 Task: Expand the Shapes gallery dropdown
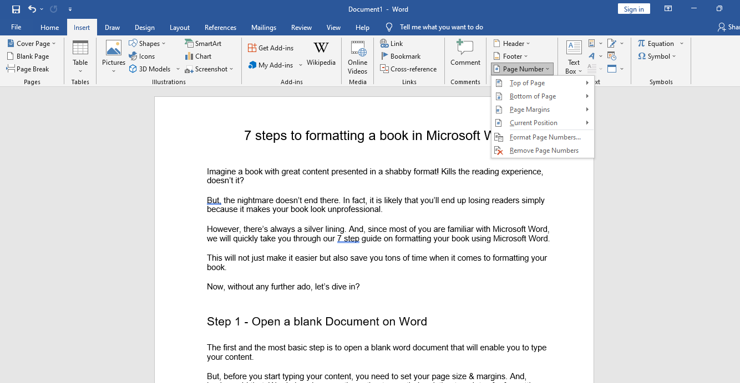(148, 44)
